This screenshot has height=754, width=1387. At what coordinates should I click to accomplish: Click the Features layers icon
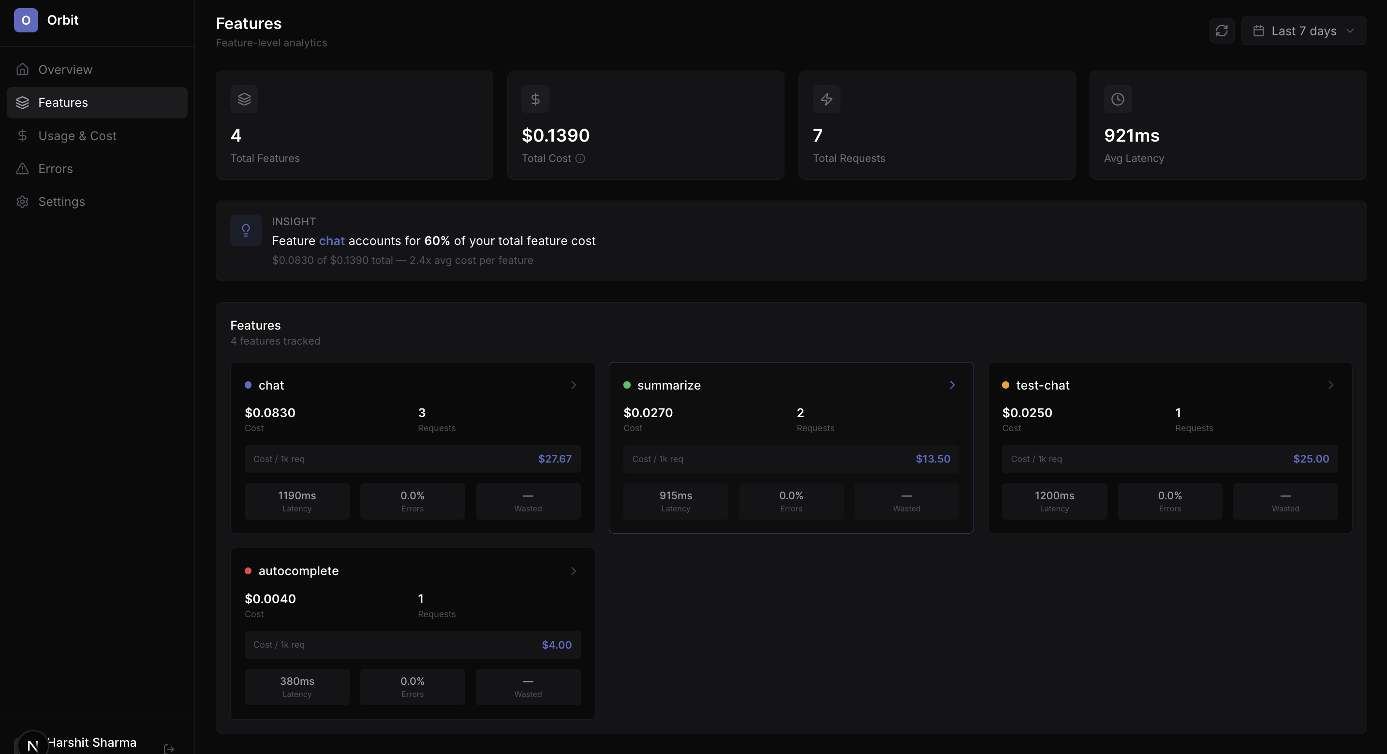[x=22, y=103]
